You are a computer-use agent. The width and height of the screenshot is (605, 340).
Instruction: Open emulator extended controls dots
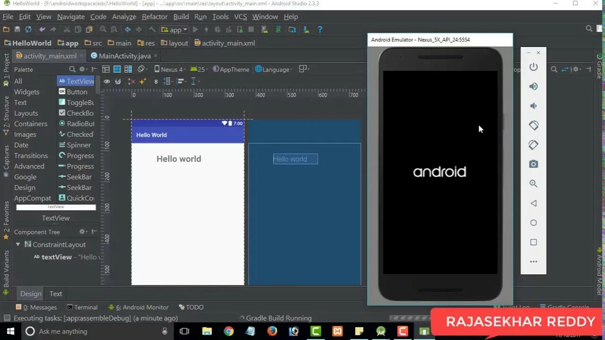(x=534, y=262)
